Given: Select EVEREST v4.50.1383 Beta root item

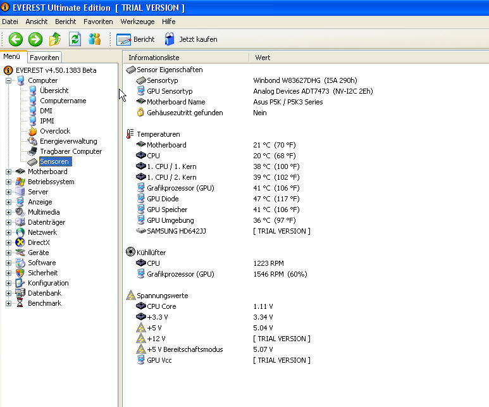Looking at the screenshot, I should click(56, 70).
